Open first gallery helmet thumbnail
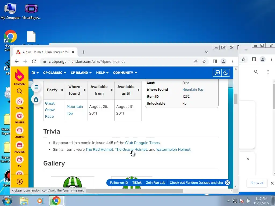275x206 pixels. [x=73, y=182]
